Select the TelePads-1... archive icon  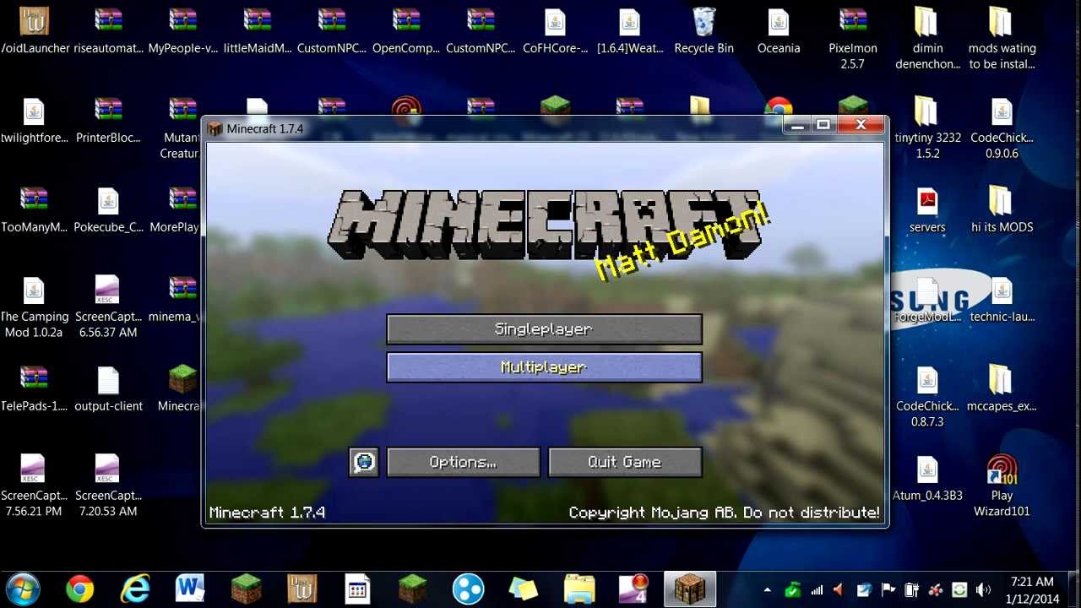(x=34, y=388)
